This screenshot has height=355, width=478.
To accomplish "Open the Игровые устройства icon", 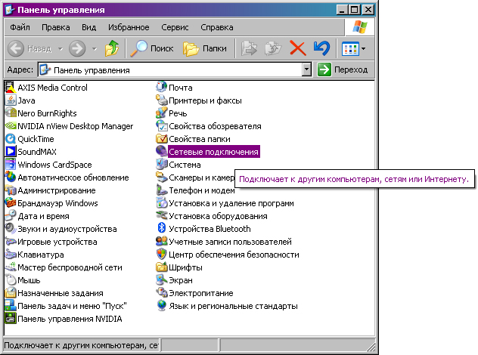I will [x=11, y=242].
